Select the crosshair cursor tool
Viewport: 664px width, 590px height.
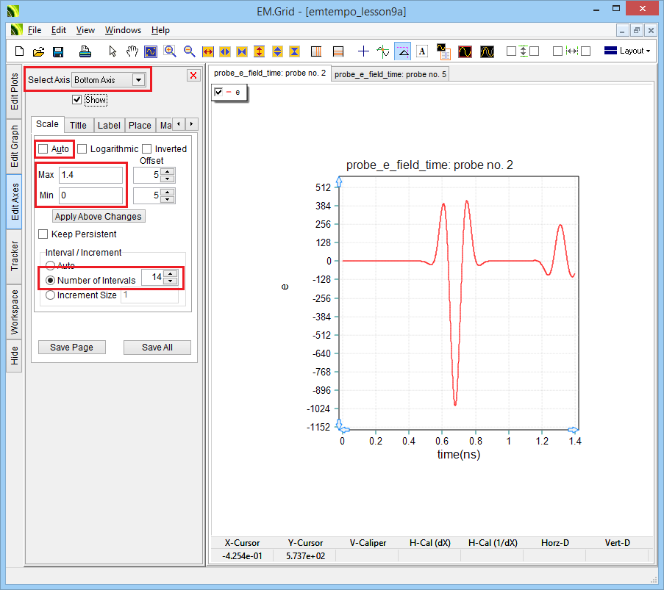point(363,51)
